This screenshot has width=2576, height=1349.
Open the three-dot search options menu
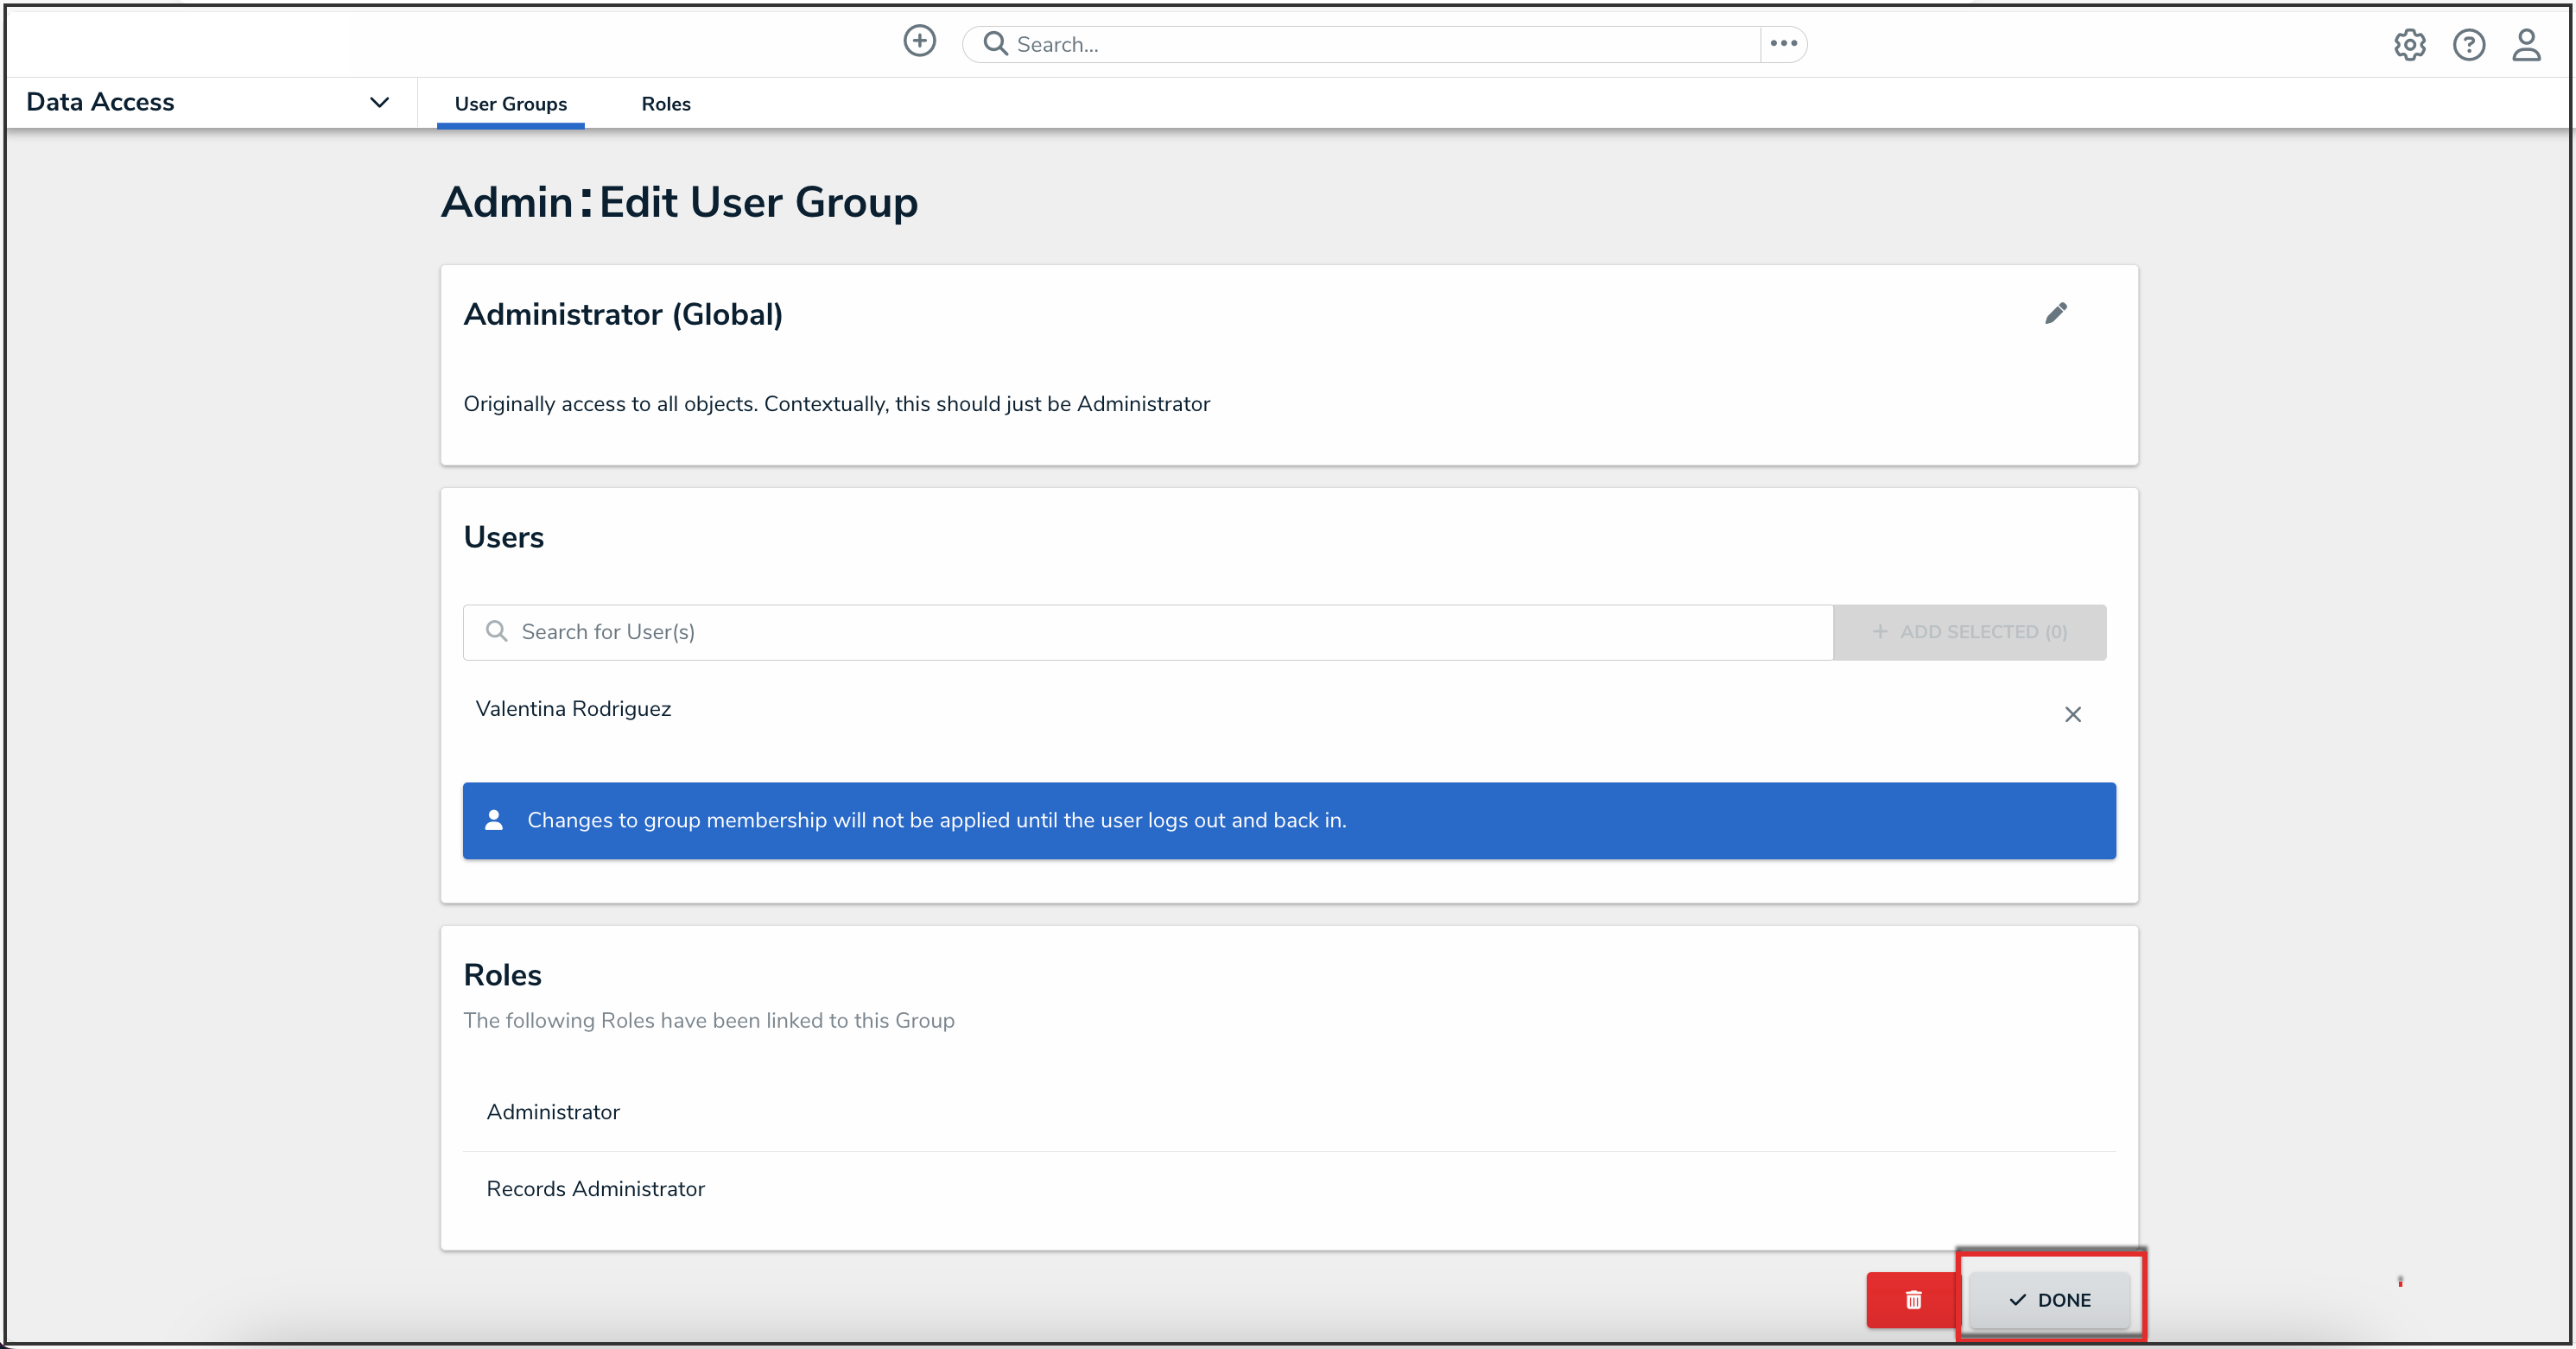click(x=1783, y=43)
